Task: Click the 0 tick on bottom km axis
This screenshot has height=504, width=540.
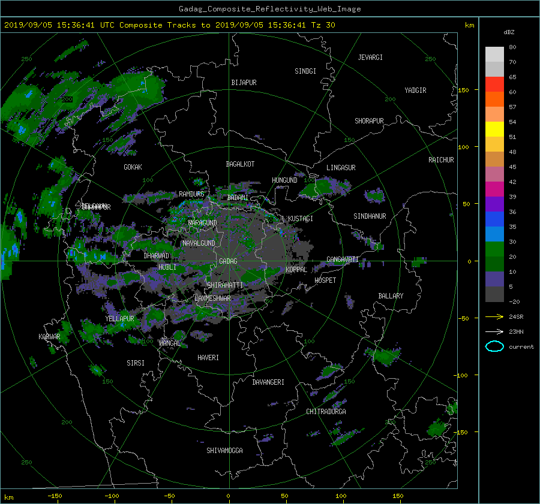Action: click(228, 496)
